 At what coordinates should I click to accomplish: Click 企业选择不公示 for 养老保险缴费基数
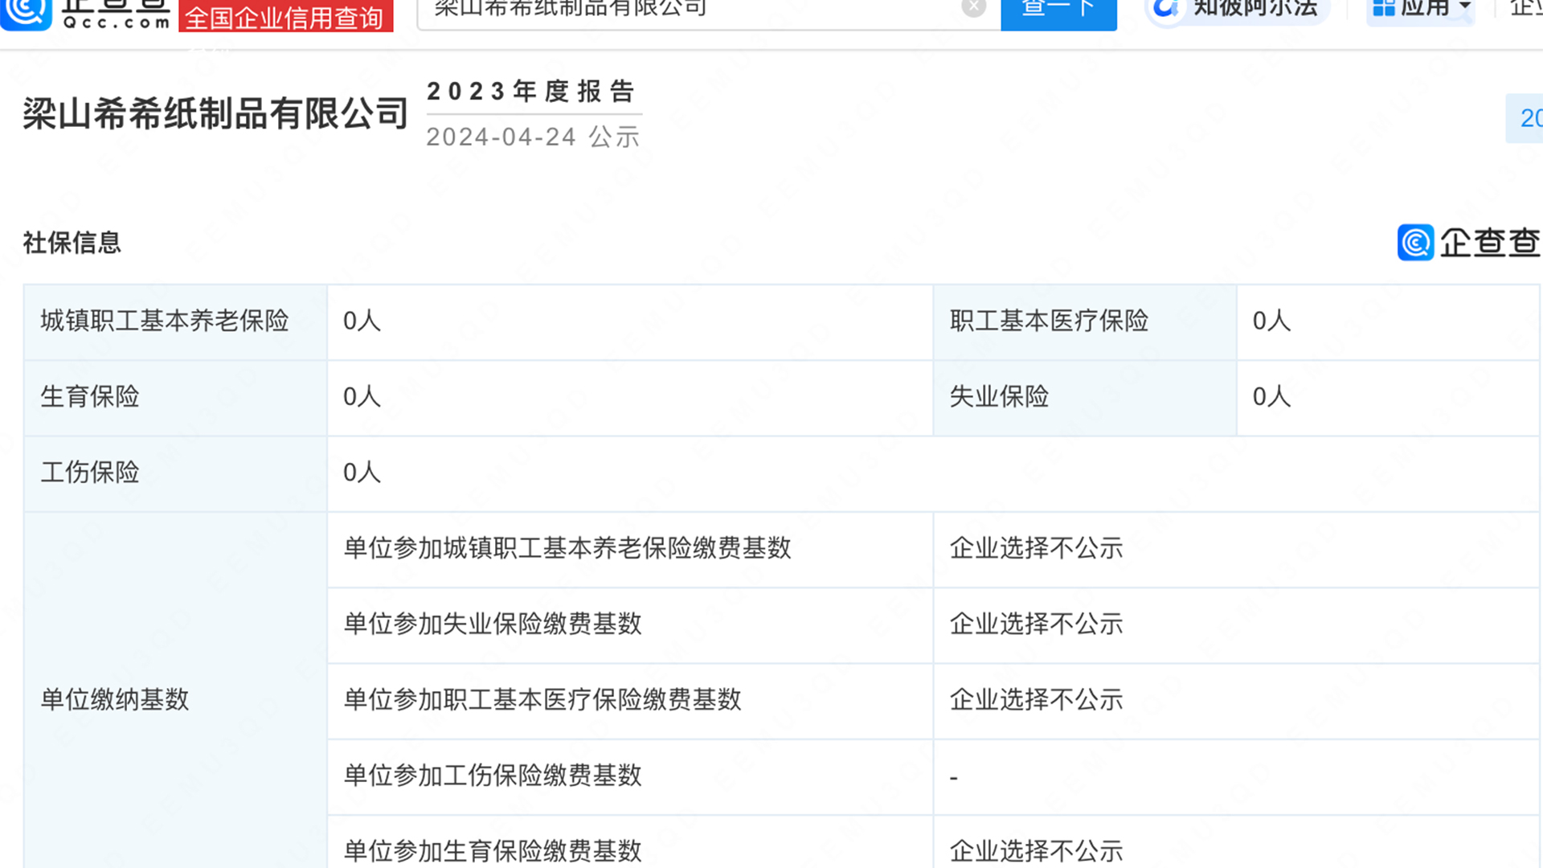point(1036,548)
